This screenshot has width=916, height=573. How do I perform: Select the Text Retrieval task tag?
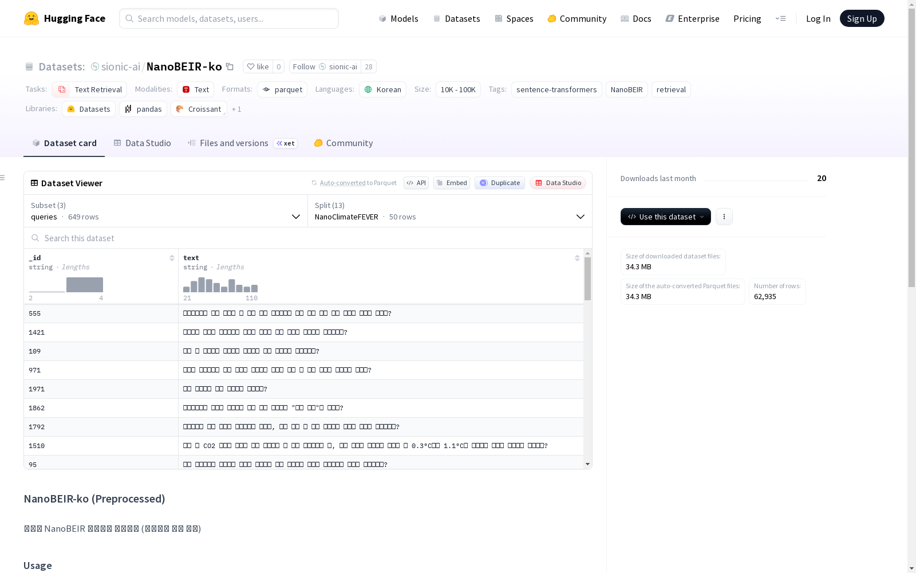[x=89, y=89]
